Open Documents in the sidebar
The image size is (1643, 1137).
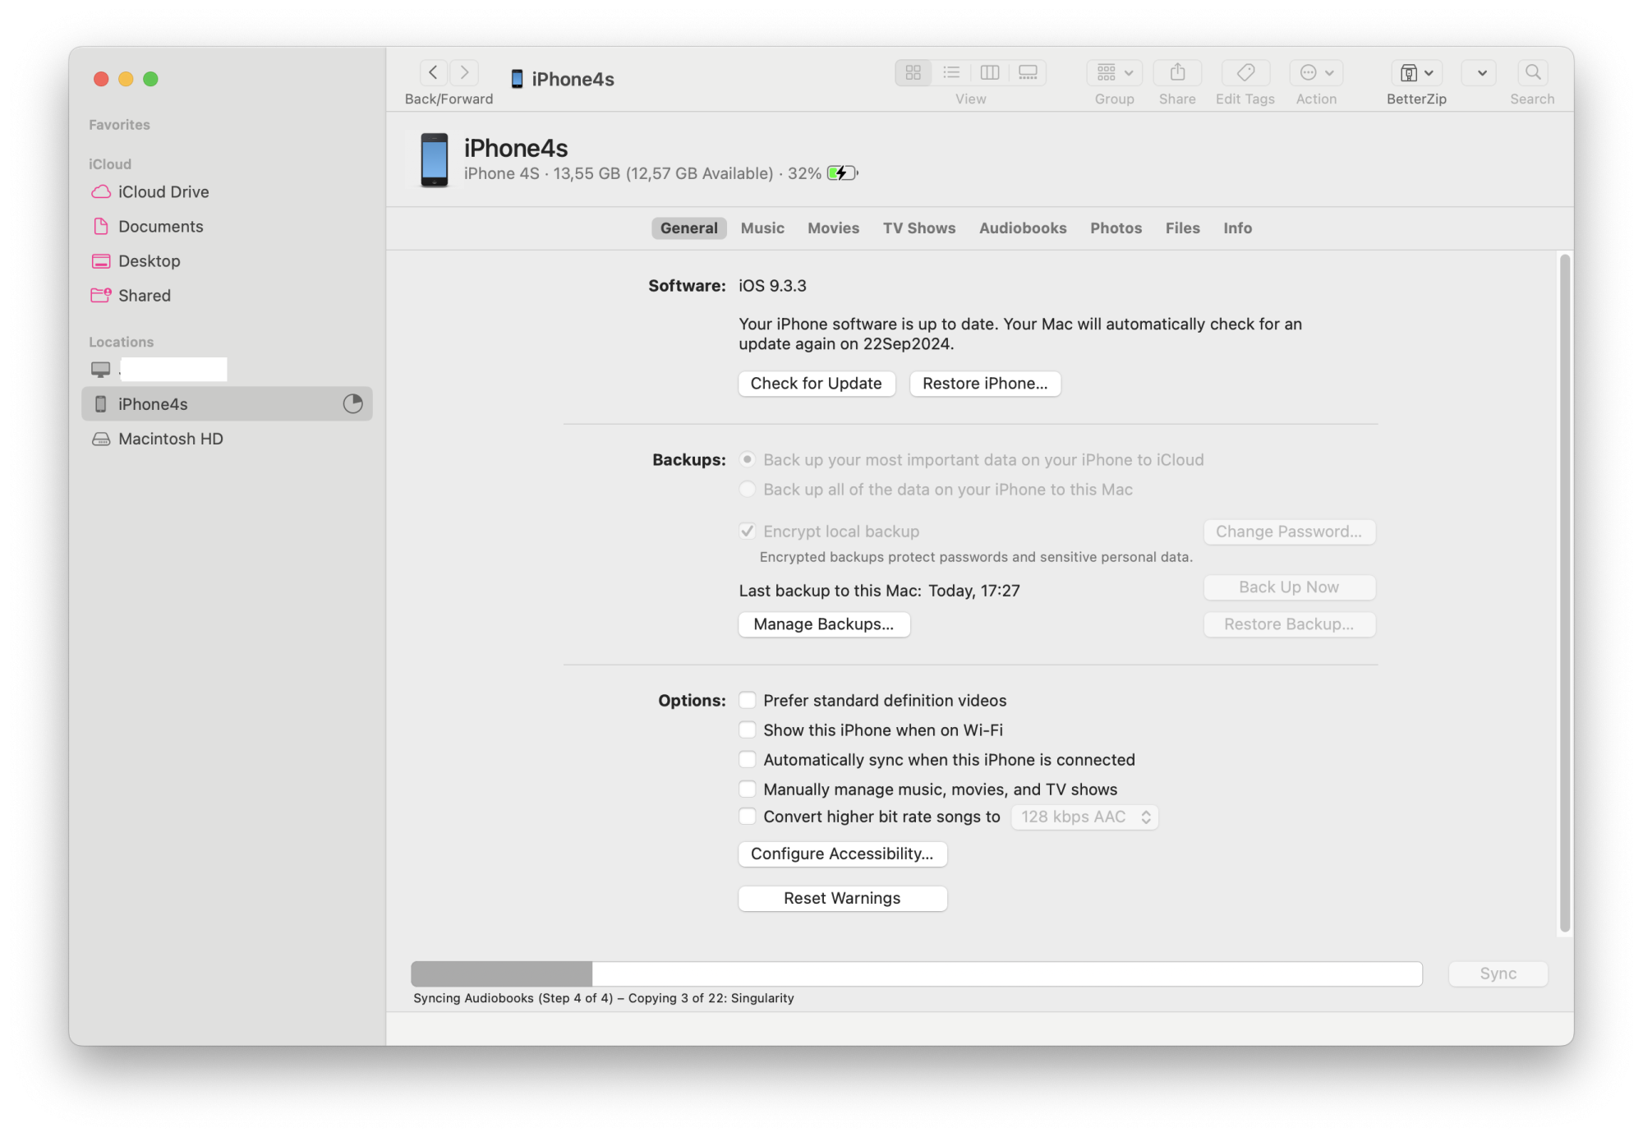coord(160,226)
